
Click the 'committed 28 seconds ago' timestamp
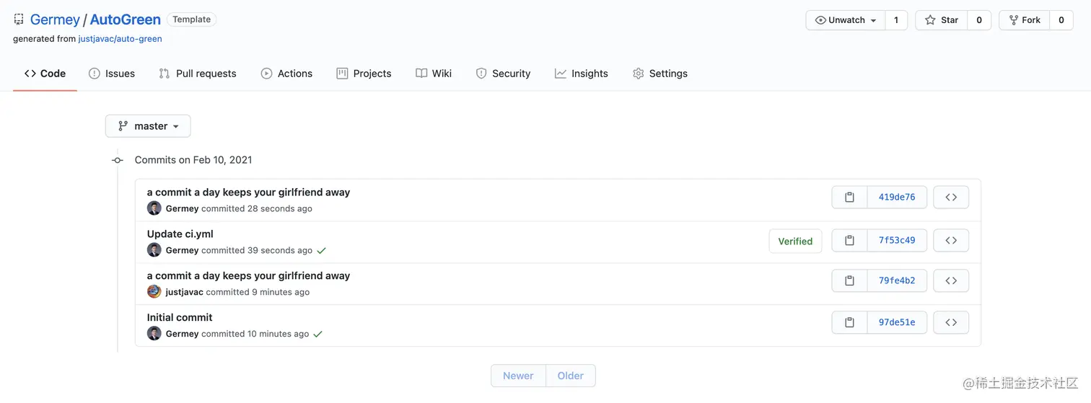point(257,208)
